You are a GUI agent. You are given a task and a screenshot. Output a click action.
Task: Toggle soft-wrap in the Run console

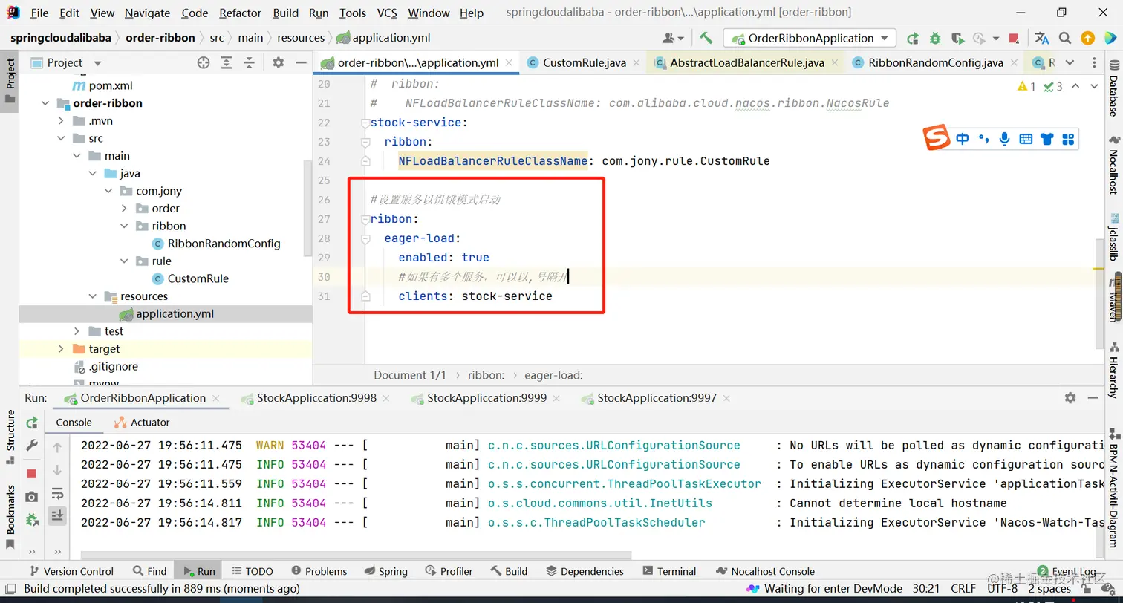(x=57, y=494)
